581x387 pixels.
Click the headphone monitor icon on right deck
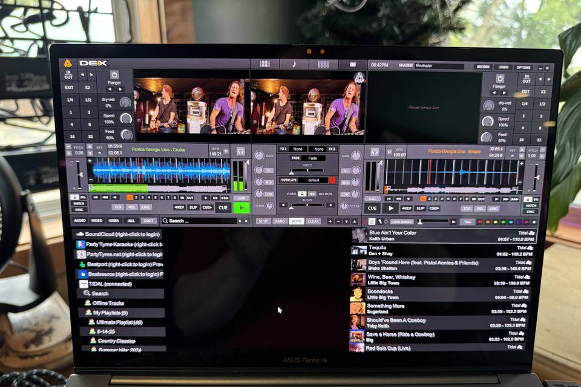375,151
